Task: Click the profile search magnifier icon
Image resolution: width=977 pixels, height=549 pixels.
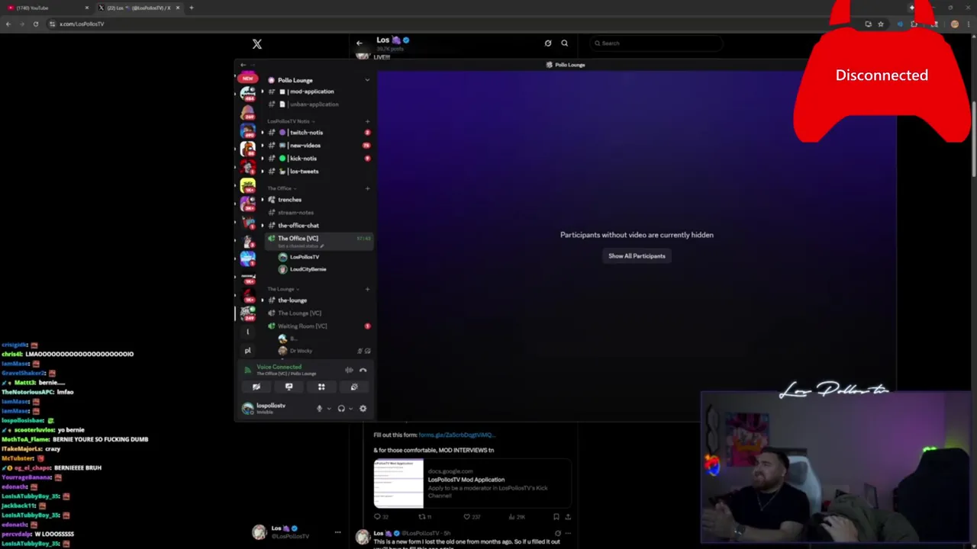Action: pyautogui.click(x=565, y=43)
